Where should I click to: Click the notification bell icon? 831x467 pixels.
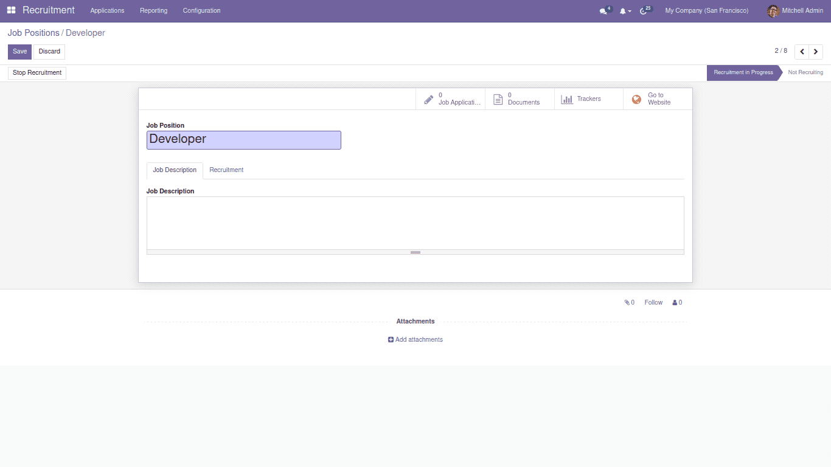pyautogui.click(x=623, y=11)
